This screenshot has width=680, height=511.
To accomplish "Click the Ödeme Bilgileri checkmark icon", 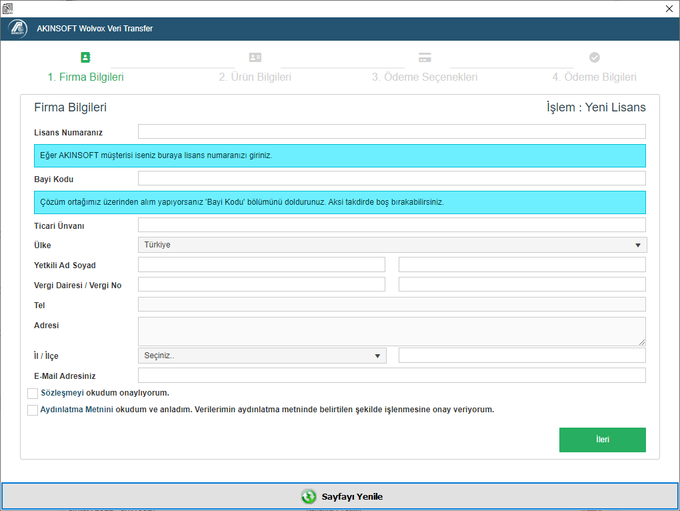I will click(x=594, y=57).
